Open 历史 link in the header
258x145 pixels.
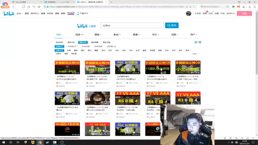coord(223,14)
